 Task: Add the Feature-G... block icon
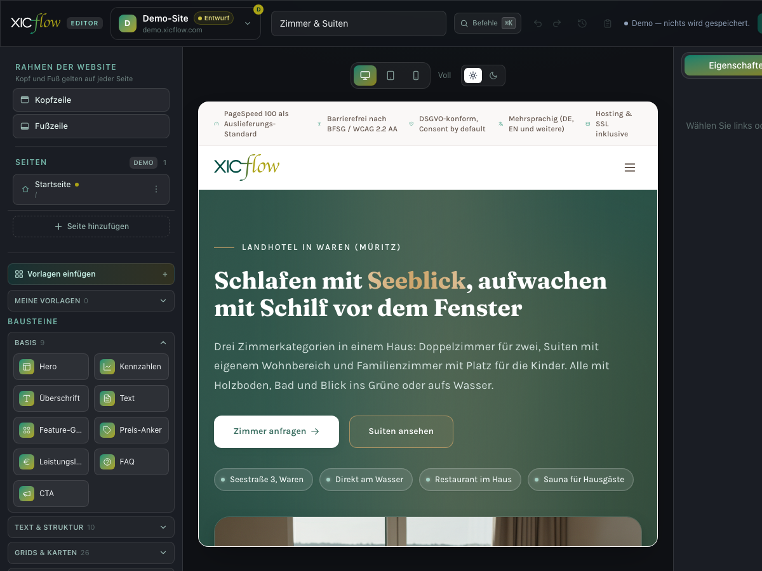coord(27,430)
